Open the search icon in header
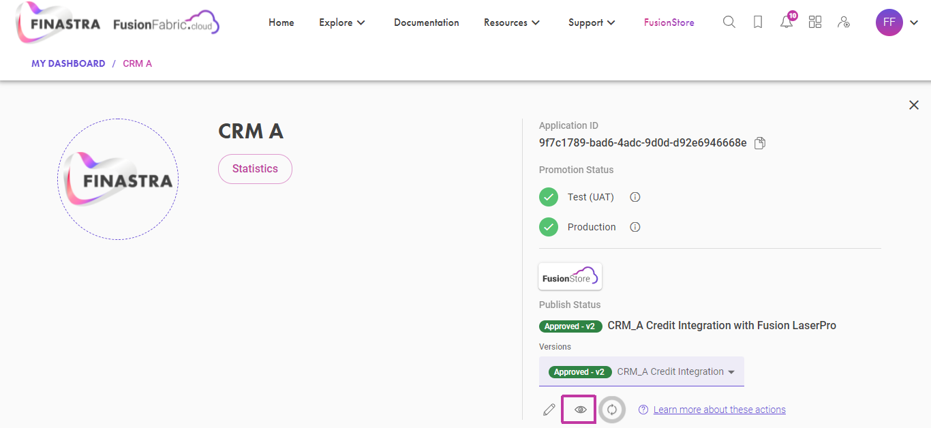931x428 pixels. [x=729, y=22]
